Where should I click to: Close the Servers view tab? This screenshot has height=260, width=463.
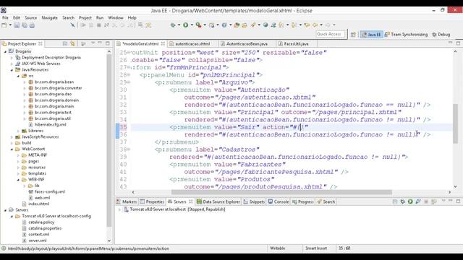point(191,201)
